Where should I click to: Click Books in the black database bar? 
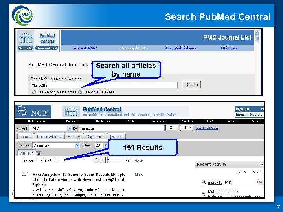point(255,121)
